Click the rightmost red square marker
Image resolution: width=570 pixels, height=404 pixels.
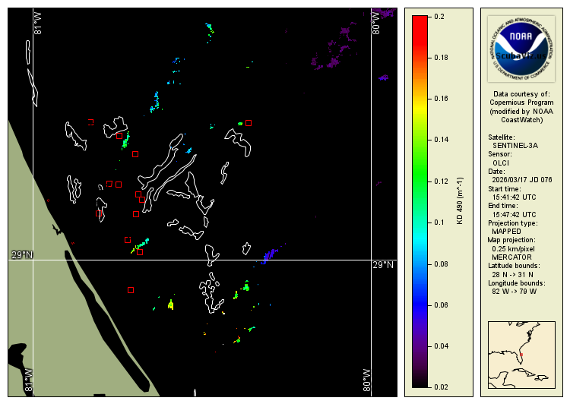(249, 122)
